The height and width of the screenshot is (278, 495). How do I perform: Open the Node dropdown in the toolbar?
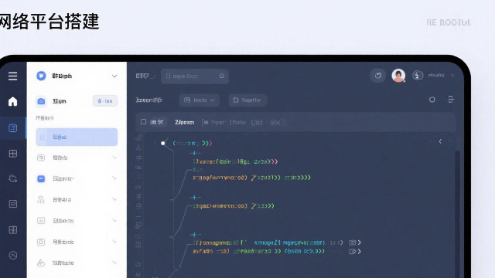[200, 100]
